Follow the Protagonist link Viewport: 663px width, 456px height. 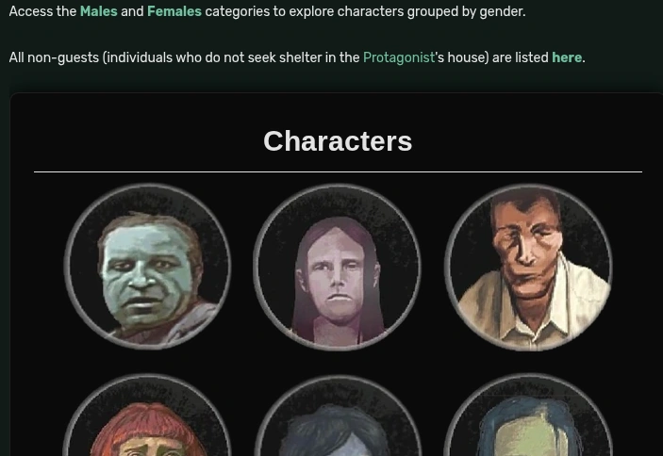399,57
